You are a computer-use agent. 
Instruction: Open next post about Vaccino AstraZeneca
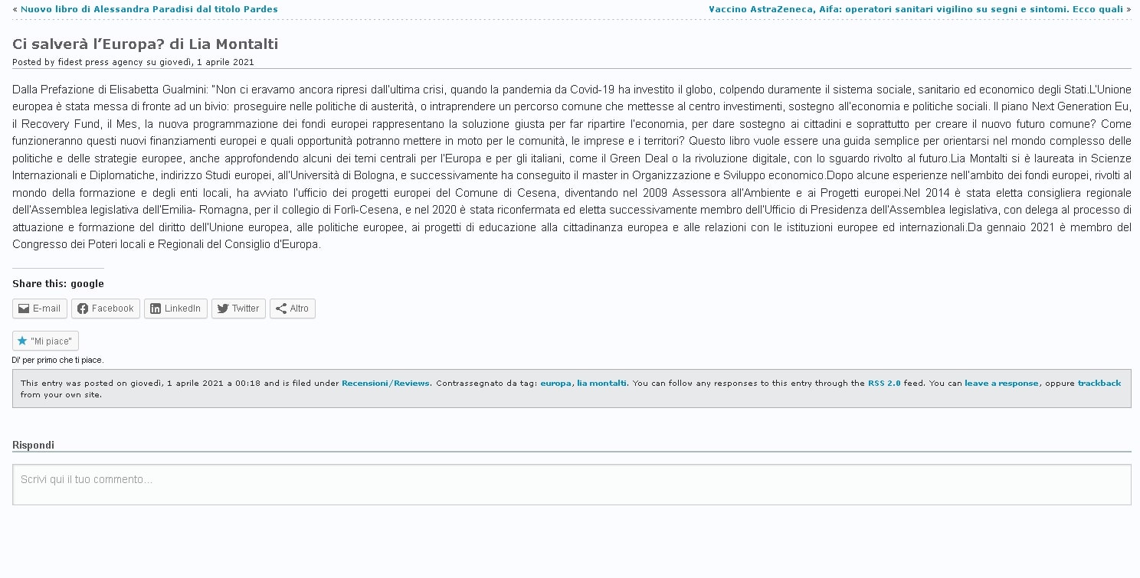[916, 9]
